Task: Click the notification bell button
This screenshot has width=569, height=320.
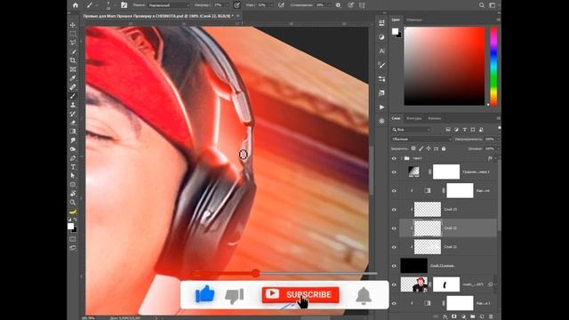Action: point(364,295)
